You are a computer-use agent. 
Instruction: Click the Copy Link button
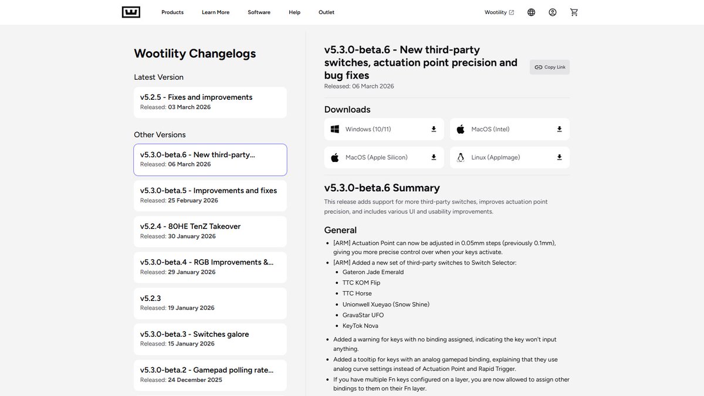(550, 67)
